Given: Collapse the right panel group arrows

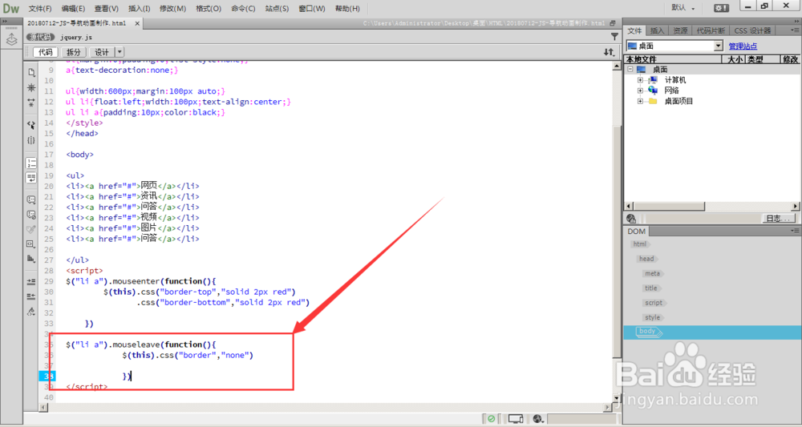Looking at the screenshot, I should tap(797, 21).
